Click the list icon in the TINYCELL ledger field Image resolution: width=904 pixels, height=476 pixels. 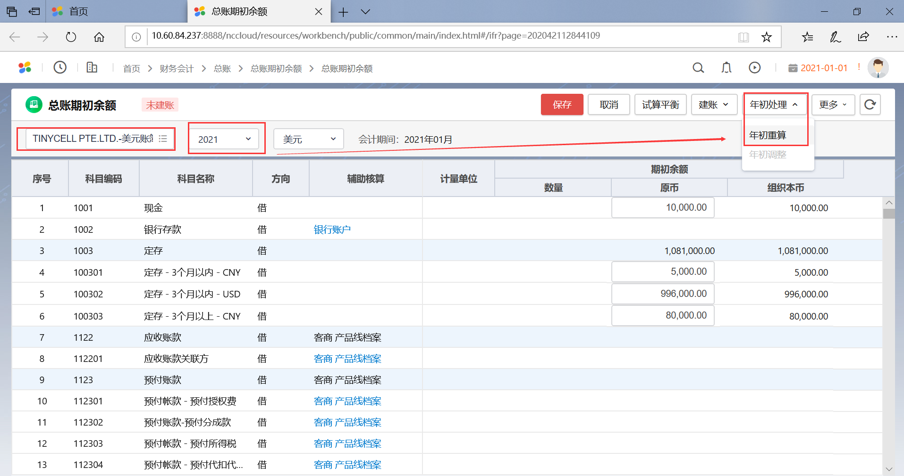click(163, 139)
